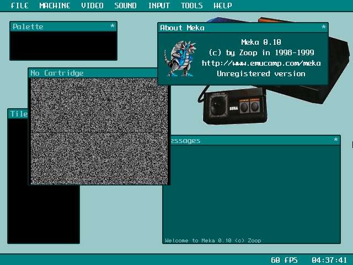353x265 pixels.
Task: Close the Messages window via its asterisk
Action: [336, 140]
